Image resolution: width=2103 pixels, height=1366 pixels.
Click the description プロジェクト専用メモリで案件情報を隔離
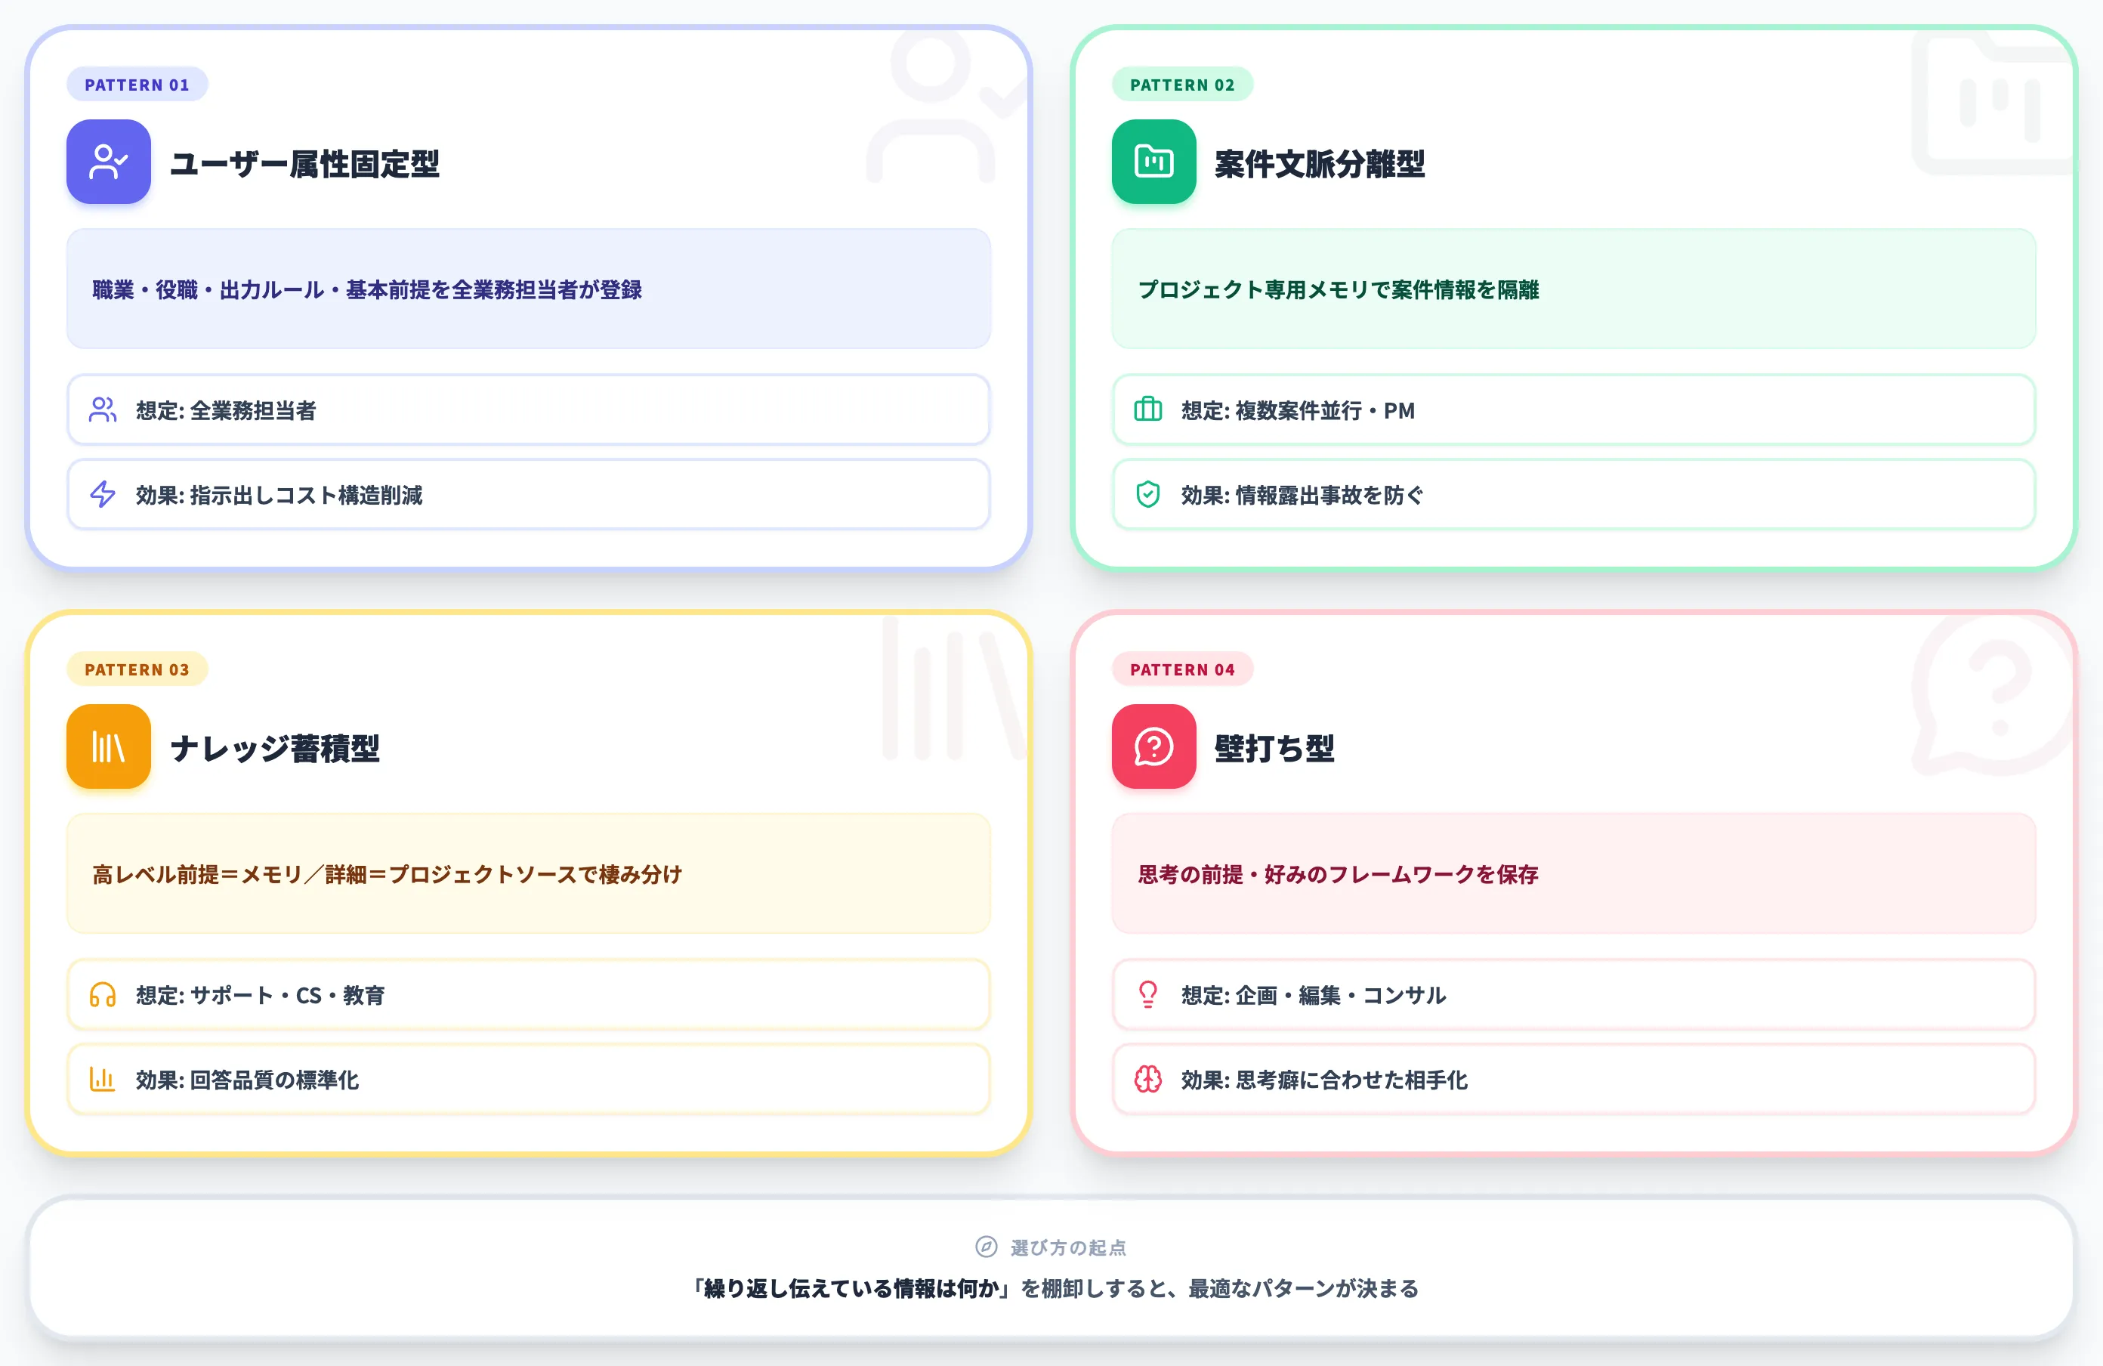click(1339, 290)
